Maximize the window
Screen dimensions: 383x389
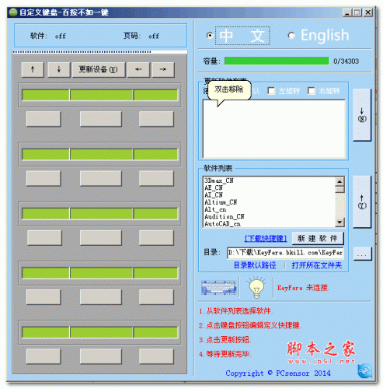tap(357, 12)
